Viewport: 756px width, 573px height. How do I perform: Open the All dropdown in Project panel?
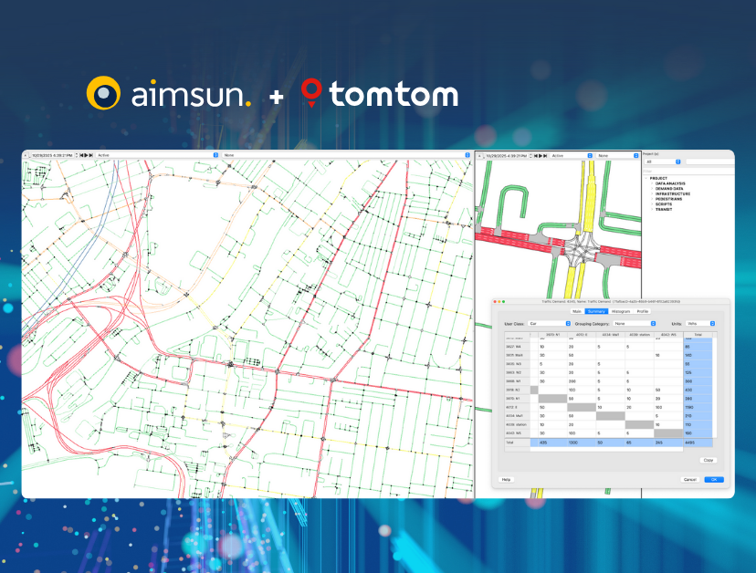point(663,161)
